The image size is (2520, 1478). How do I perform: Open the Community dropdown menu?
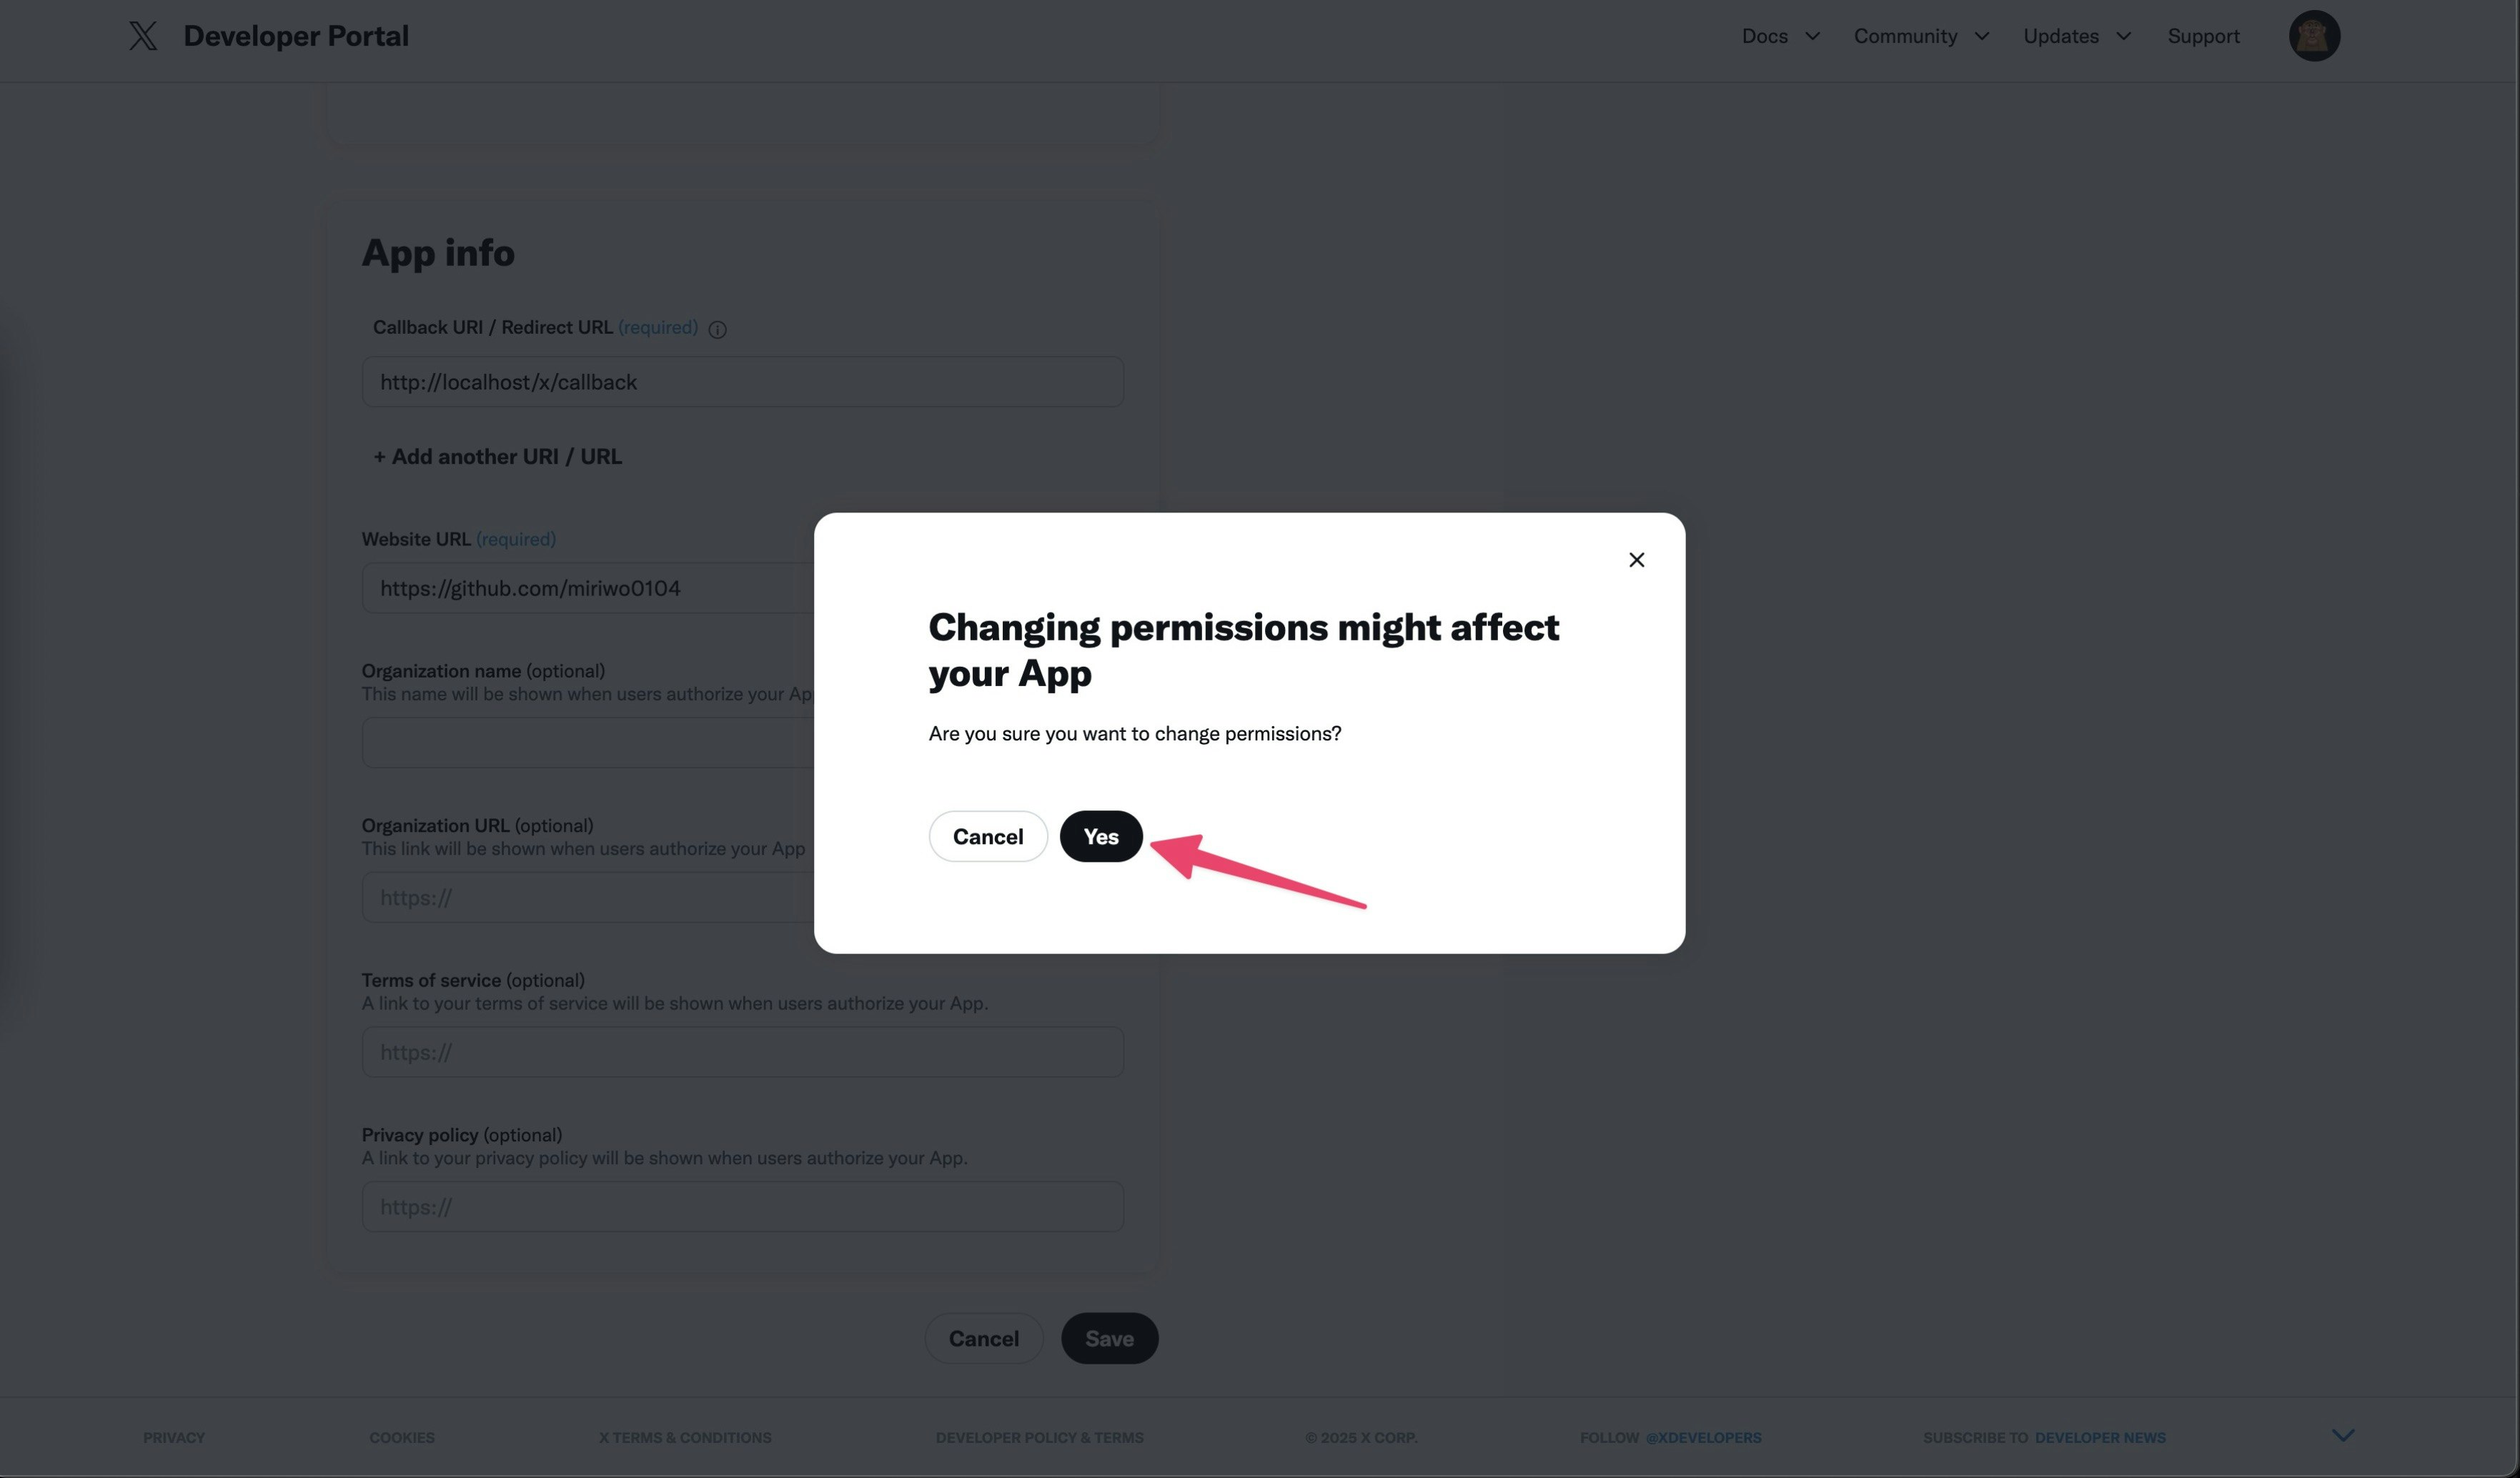(x=1921, y=36)
